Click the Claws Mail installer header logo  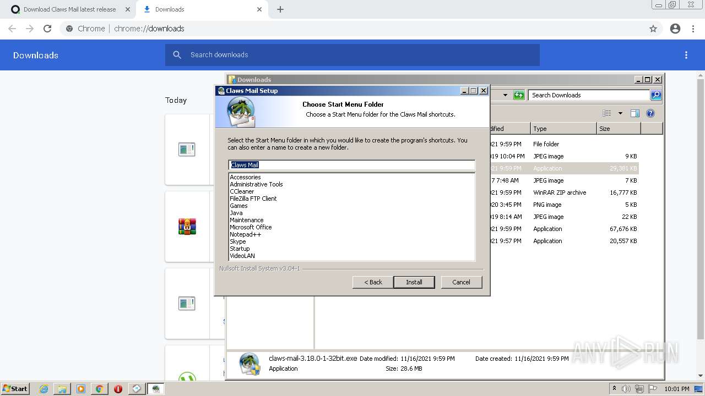[241, 112]
